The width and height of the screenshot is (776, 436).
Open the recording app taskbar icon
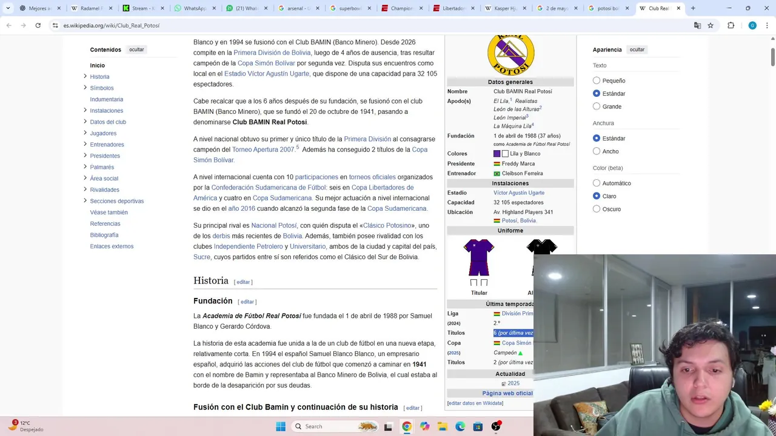(x=496, y=426)
